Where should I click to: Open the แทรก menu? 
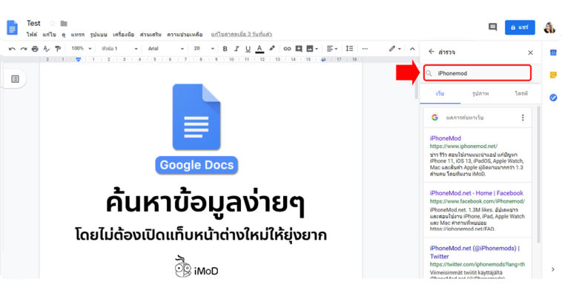[x=77, y=35]
